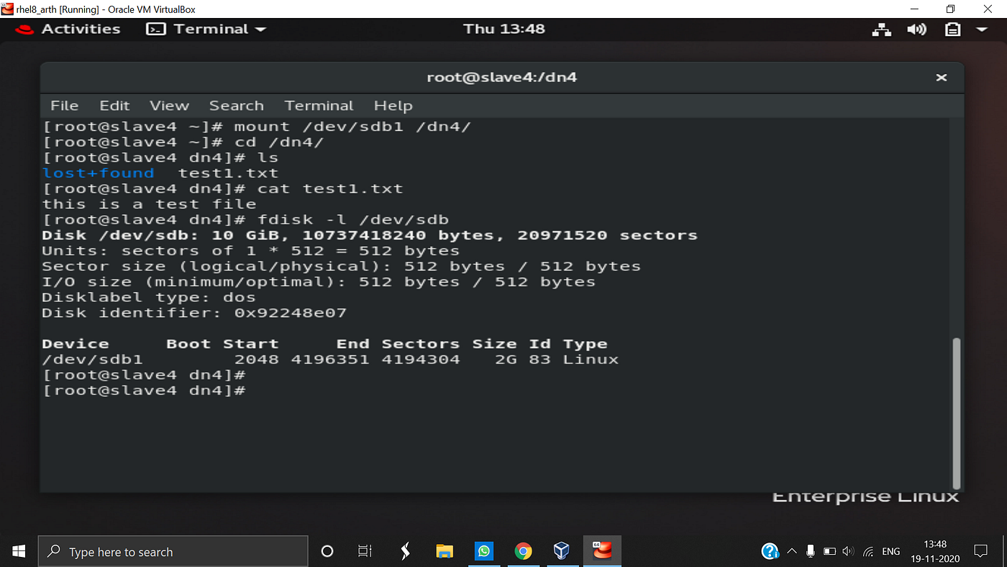Open Oracle VirtualBox Manager from the taskbar
The height and width of the screenshot is (567, 1007).
[562, 551]
